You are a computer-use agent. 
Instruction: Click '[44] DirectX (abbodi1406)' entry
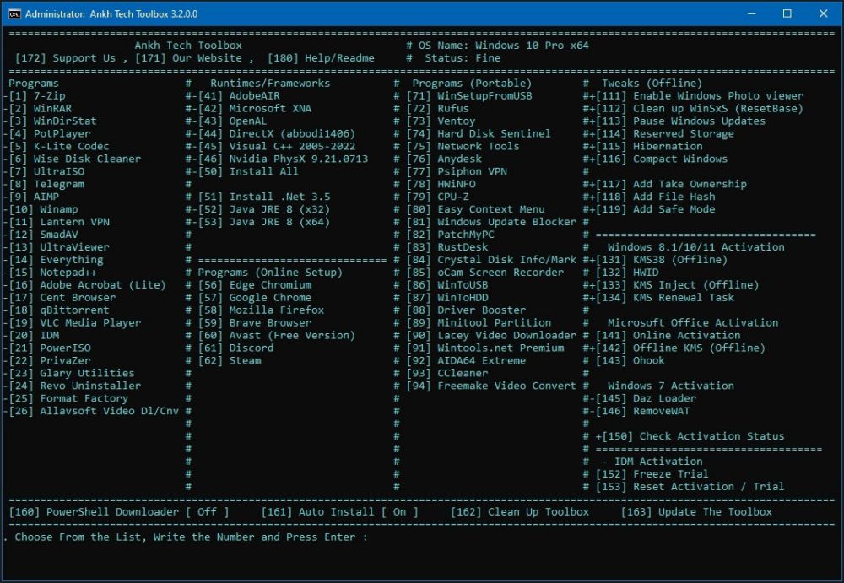point(277,133)
